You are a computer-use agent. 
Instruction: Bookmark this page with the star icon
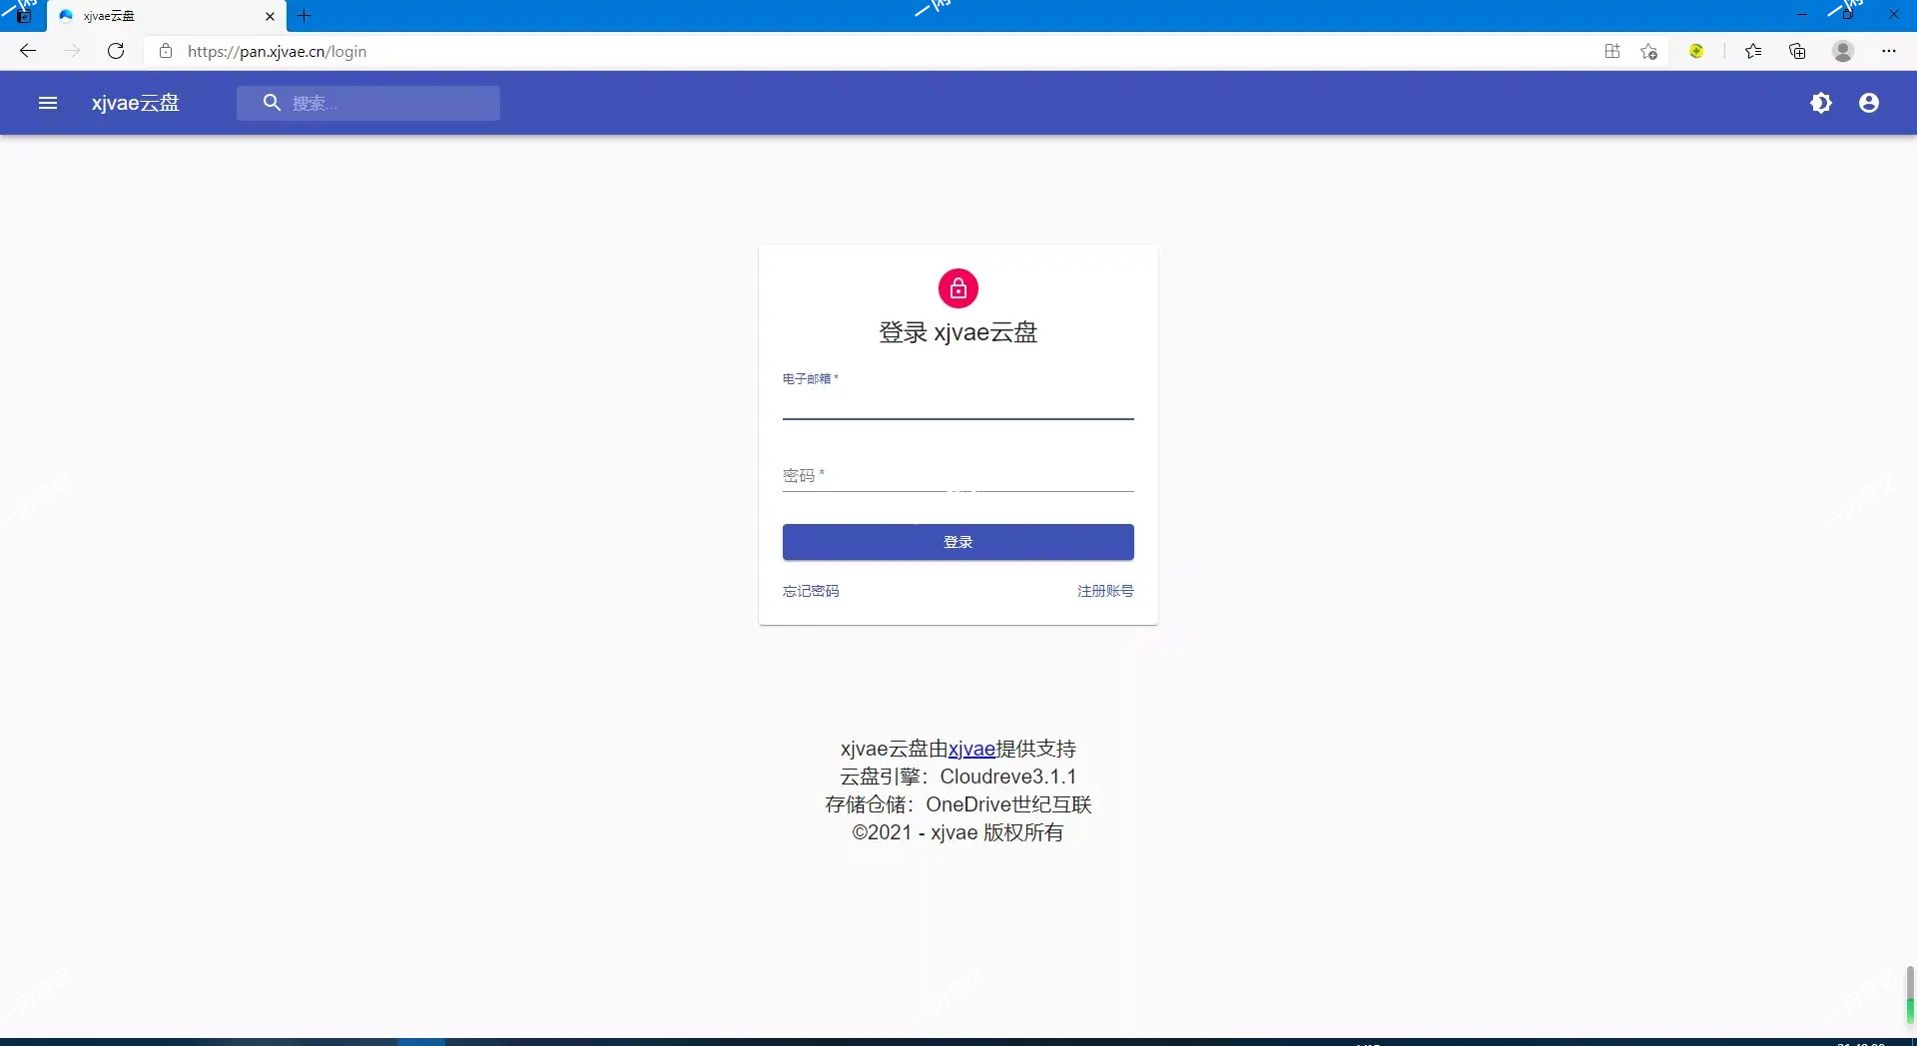point(1649,51)
